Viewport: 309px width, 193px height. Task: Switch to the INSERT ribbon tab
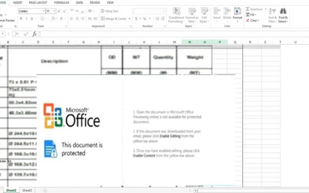pos(17,3)
